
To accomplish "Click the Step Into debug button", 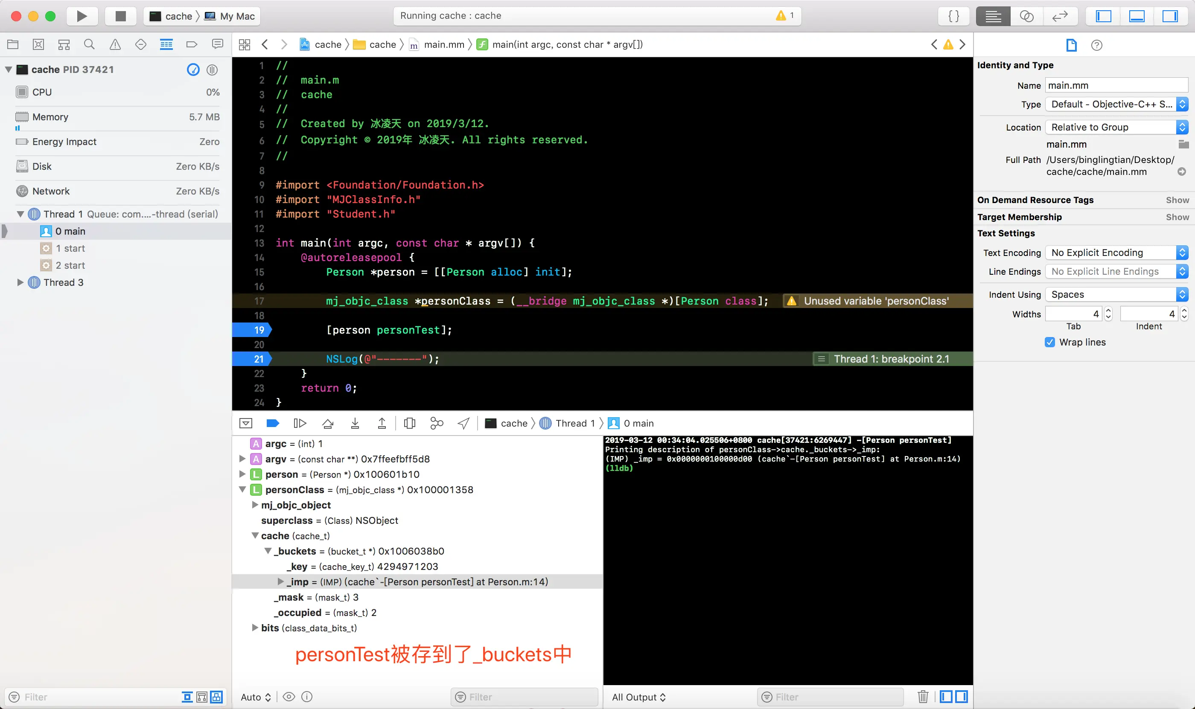I will [x=355, y=423].
